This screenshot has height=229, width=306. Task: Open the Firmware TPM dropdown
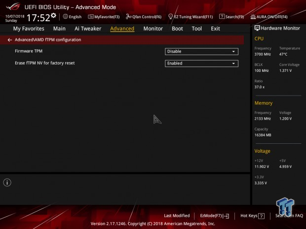pyautogui.click(x=201, y=51)
